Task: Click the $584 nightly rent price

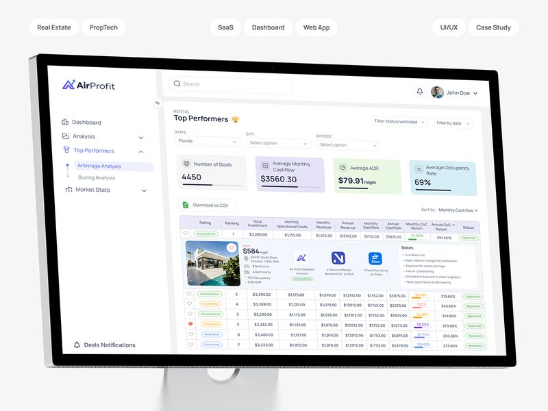Action: [x=251, y=251]
